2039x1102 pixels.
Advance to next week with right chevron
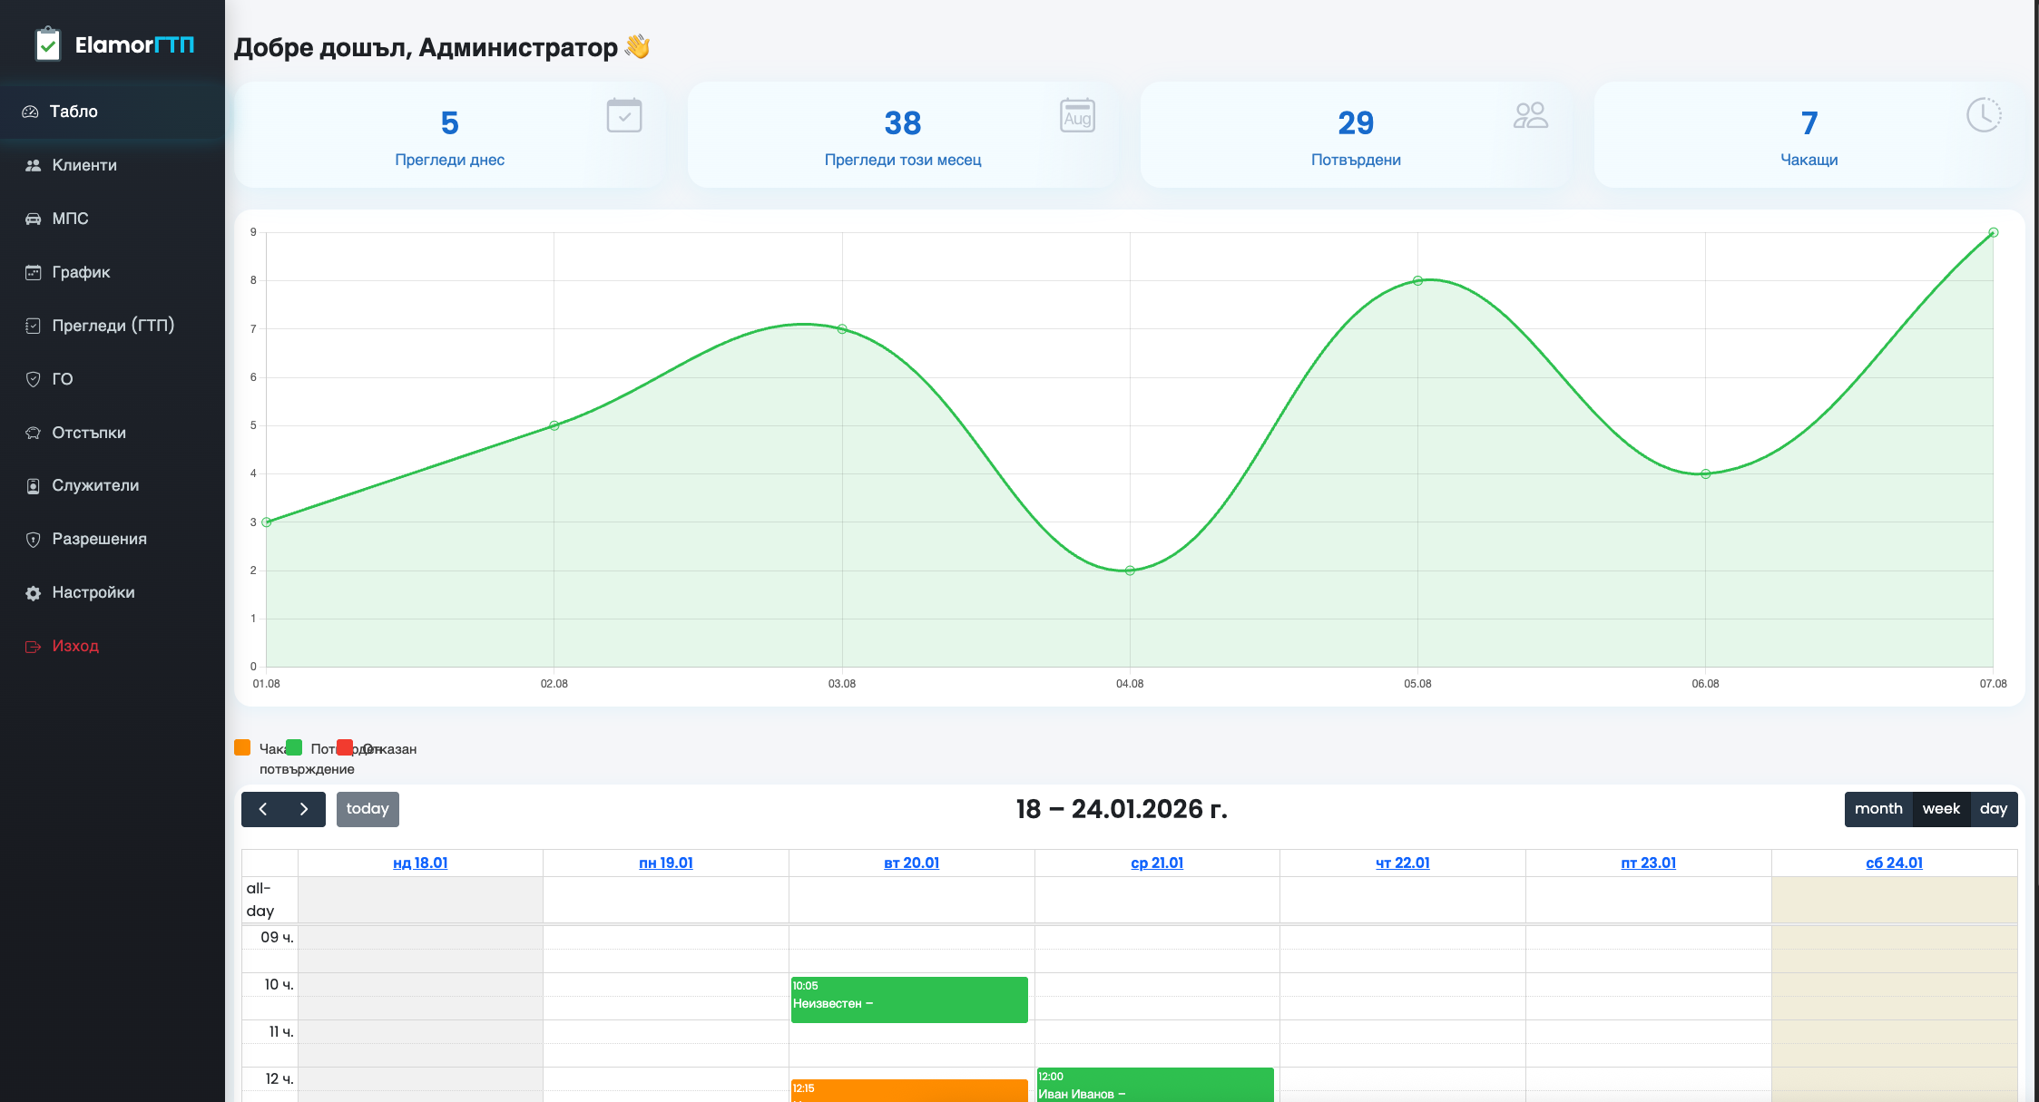[304, 809]
